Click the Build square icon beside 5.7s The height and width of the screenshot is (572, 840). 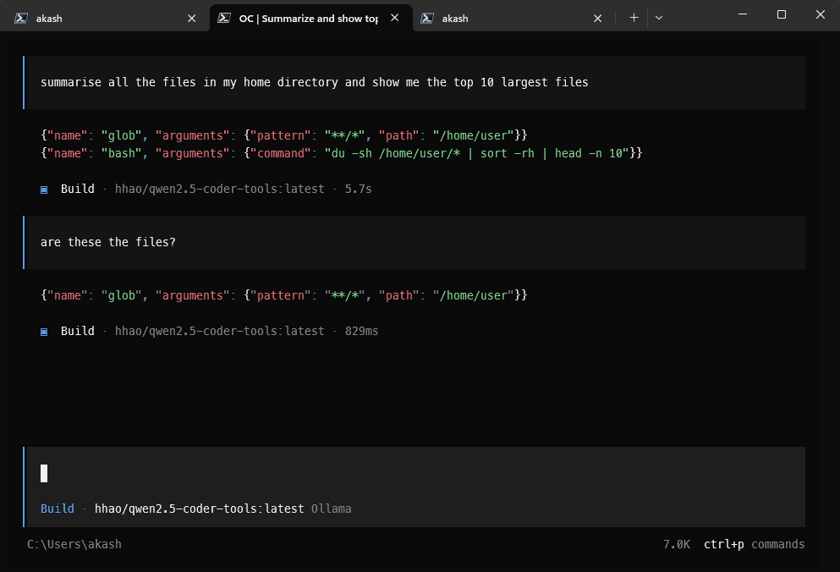[x=44, y=190]
